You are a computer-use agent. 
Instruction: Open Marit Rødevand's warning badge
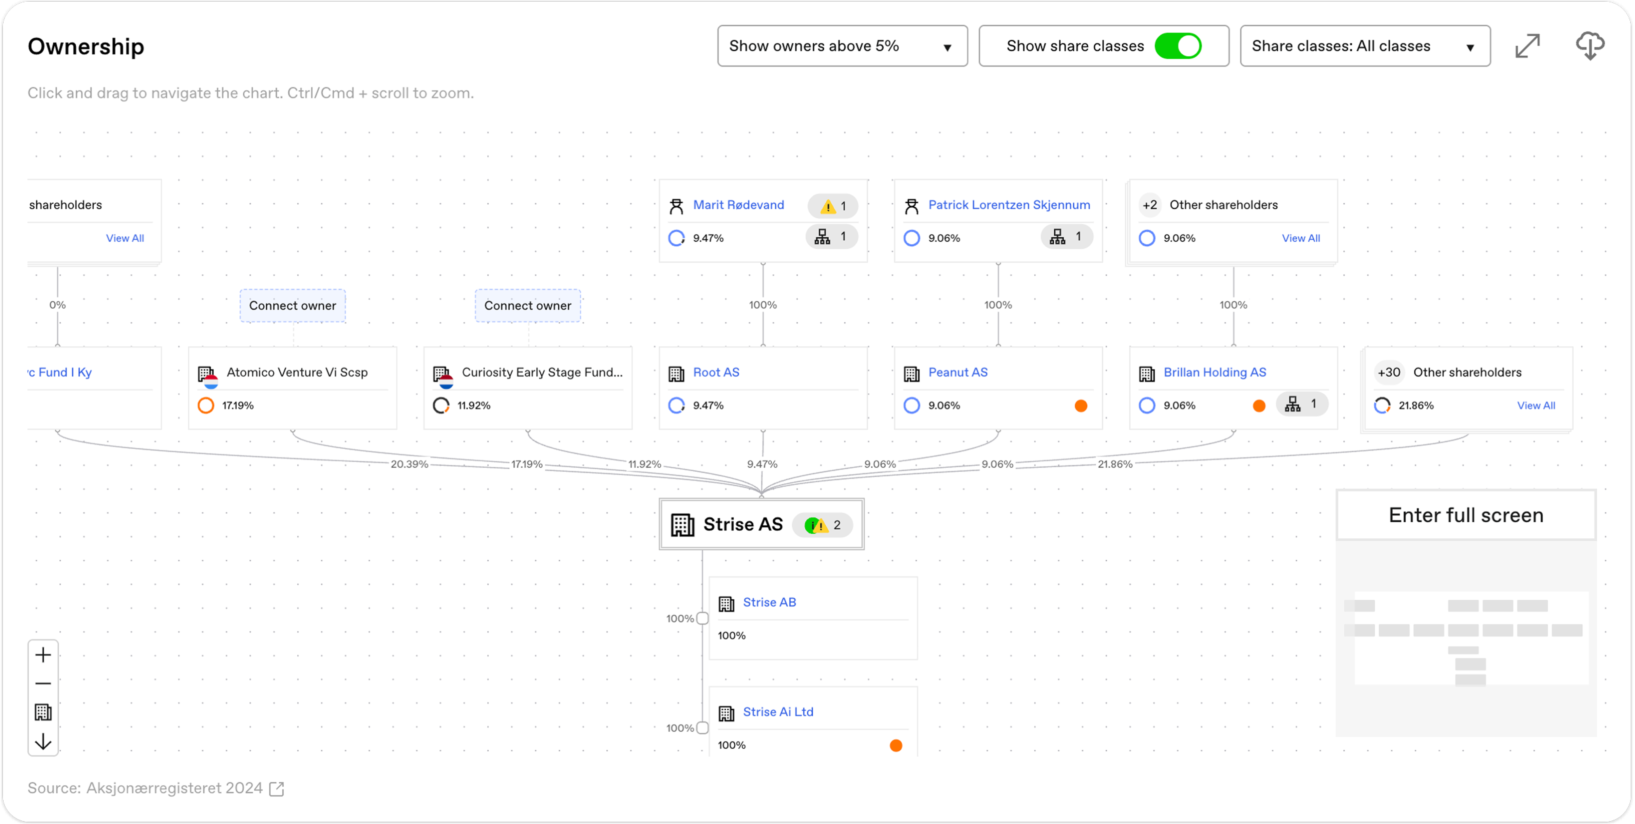coord(833,206)
